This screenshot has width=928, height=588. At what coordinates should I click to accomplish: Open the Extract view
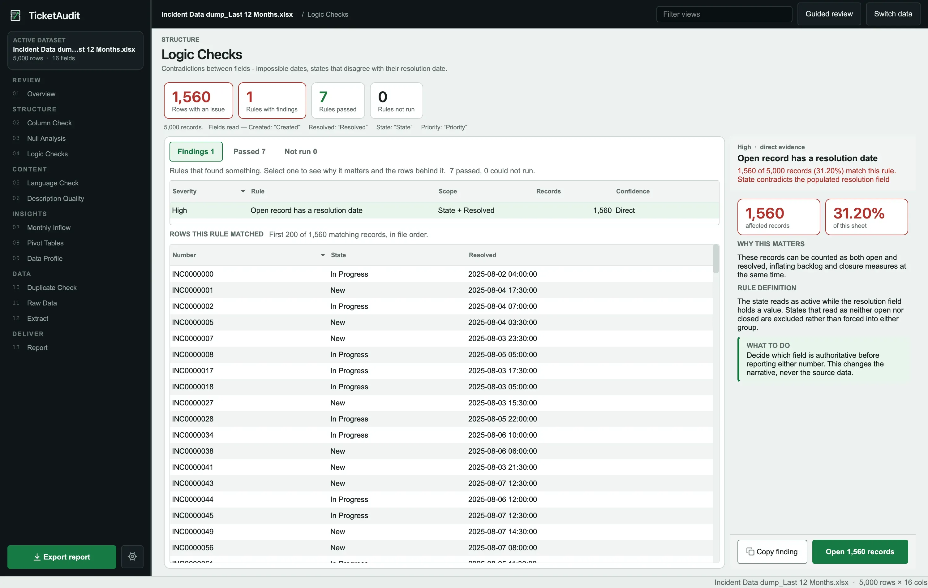coord(38,318)
